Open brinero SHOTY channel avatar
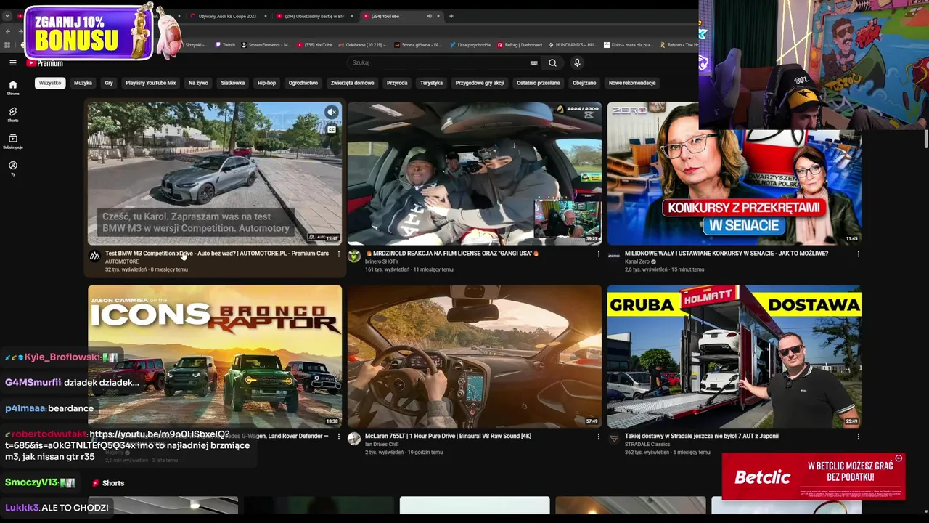 354,256
